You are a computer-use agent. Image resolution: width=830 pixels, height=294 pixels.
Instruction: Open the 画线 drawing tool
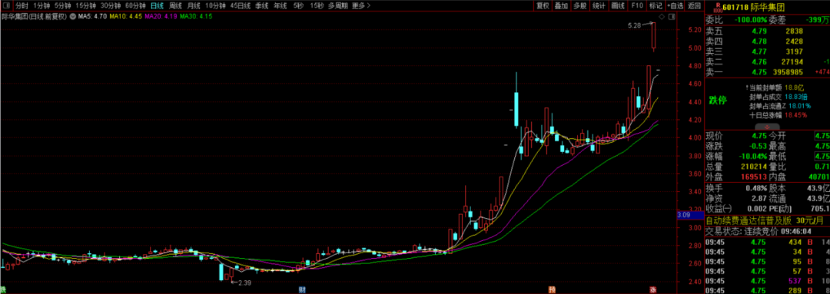point(618,6)
